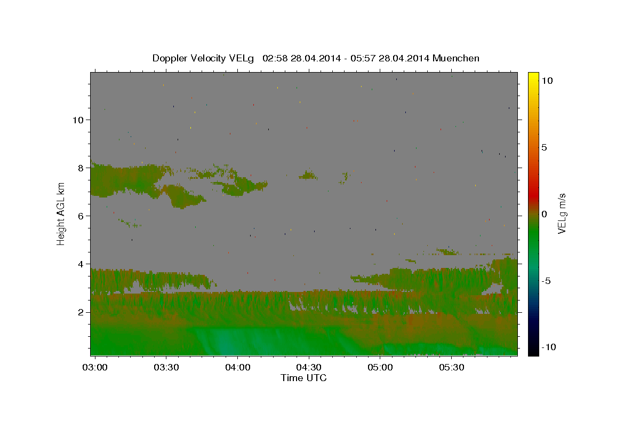Click the '05:00' time axis label
The height and width of the screenshot is (427, 640).
coord(380,367)
